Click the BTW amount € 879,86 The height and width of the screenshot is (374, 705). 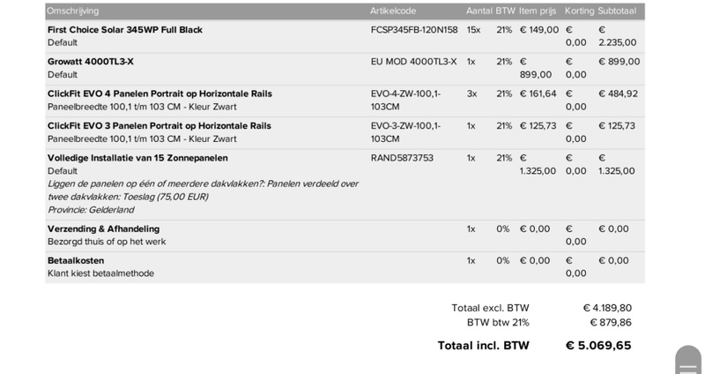click(x=607, y=323)
